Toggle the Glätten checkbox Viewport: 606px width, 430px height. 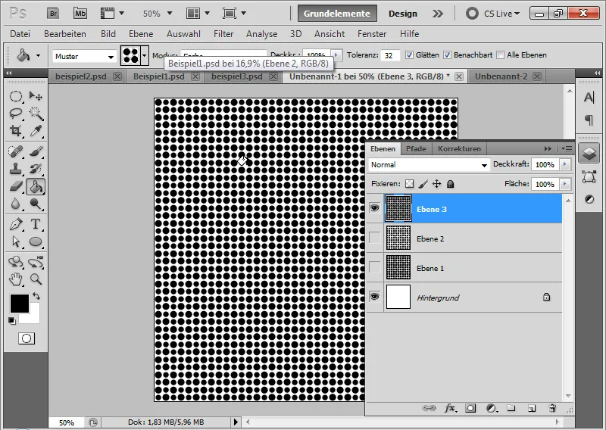click(409, 55)
